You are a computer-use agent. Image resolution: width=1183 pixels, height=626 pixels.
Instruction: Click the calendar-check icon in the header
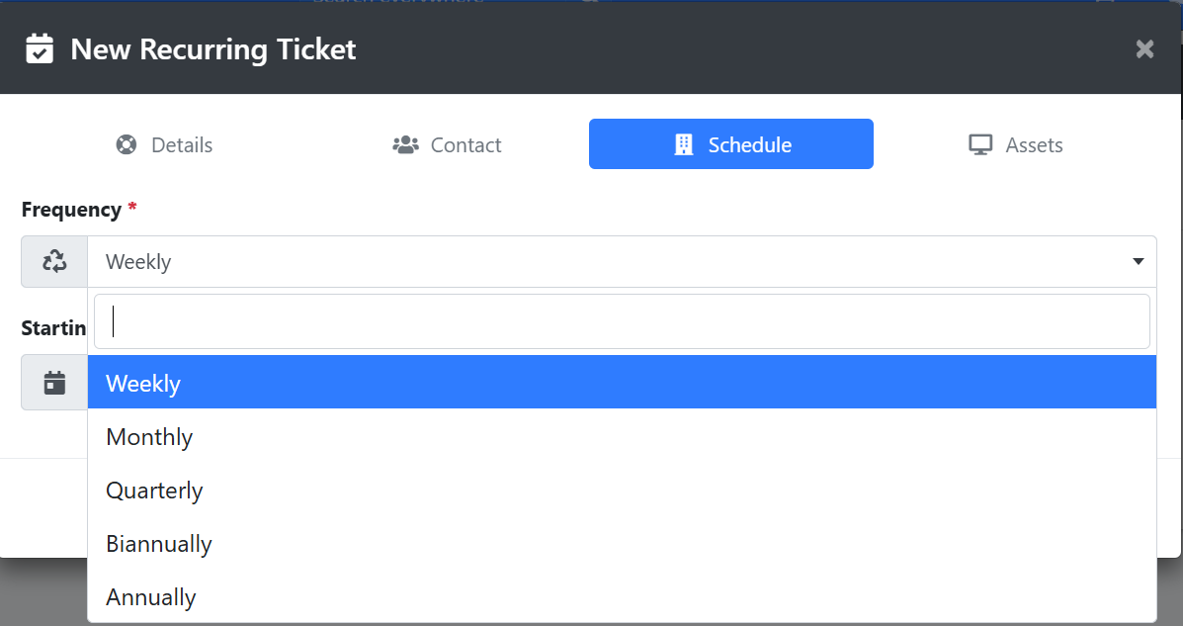coord(40,48)
